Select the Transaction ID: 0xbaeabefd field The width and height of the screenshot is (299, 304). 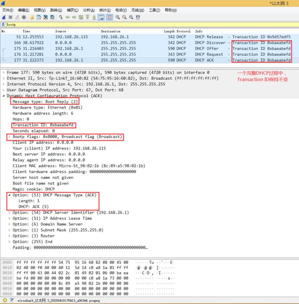(43, 125)
